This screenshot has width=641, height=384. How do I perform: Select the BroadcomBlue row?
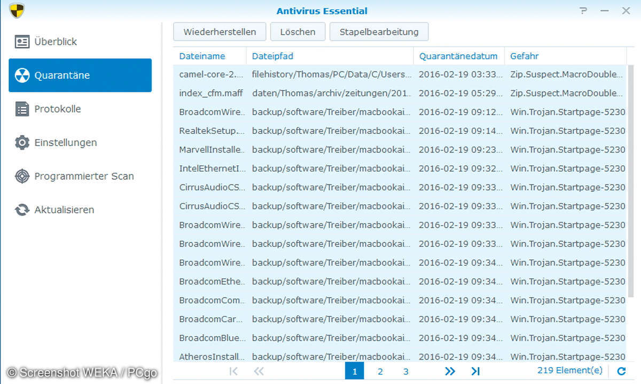pos(400,338)
